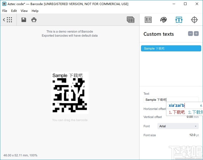Save the barcode document
Screen dimensions: 203x160
24,19
